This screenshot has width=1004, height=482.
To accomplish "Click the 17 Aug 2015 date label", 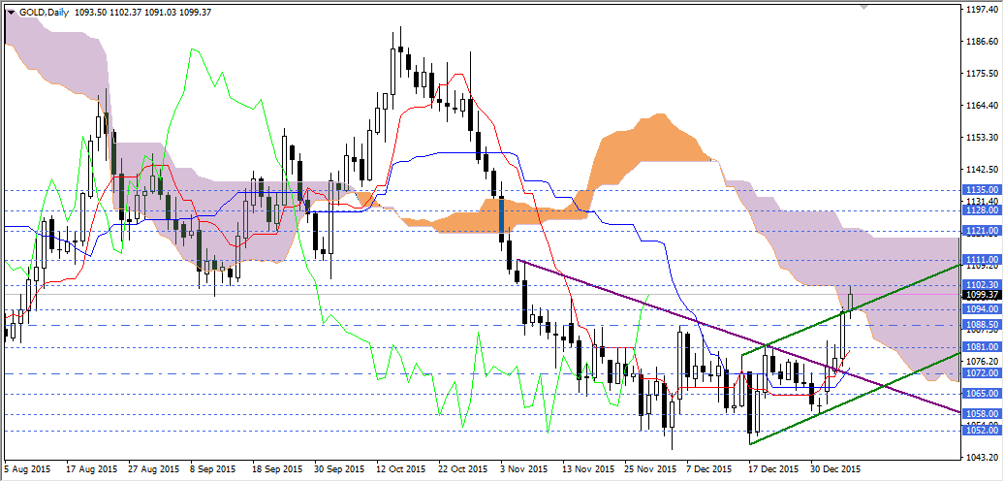I will tap(93, 468).
